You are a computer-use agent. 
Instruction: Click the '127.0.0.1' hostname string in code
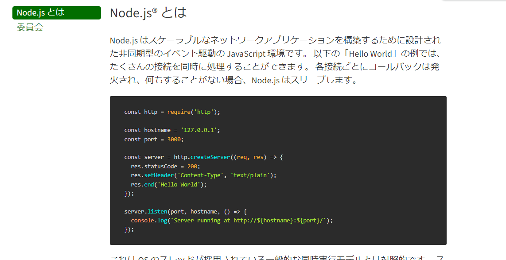(x=200, y=130)
